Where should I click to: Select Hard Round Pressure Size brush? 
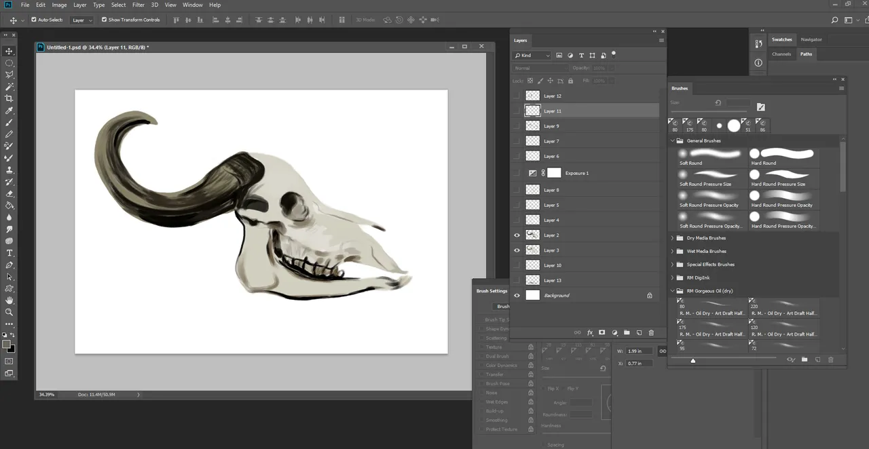click(783, 178)
